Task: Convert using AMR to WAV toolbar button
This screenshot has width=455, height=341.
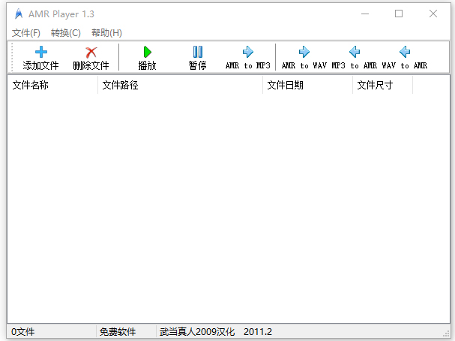Action: tap(304, 58)
